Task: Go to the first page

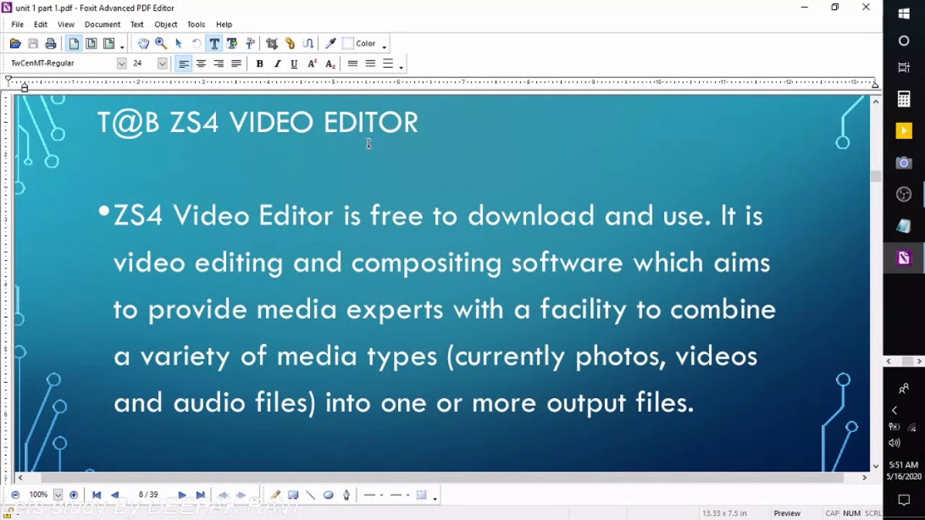Action: [97, 495]
